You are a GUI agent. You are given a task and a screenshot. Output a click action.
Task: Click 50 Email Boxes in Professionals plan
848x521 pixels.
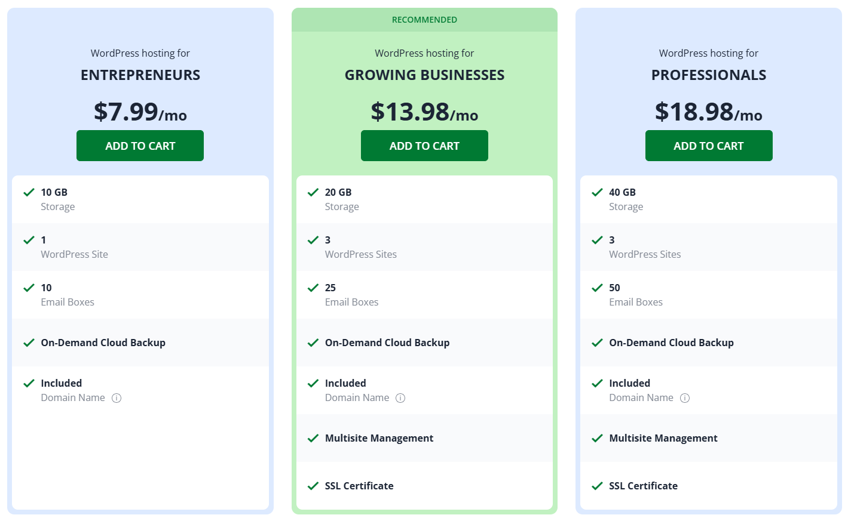pyautogui.click(x=635, y=295)
